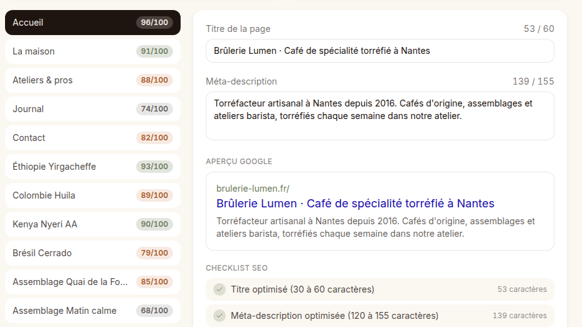
Task: Open the La maison page entry
Action: pos(93,51)
